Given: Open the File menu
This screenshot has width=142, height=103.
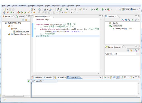Looking at the screenshot, I should [x=3, y=6].
